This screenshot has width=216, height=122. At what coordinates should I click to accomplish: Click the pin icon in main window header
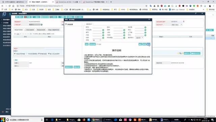(196, 14)
